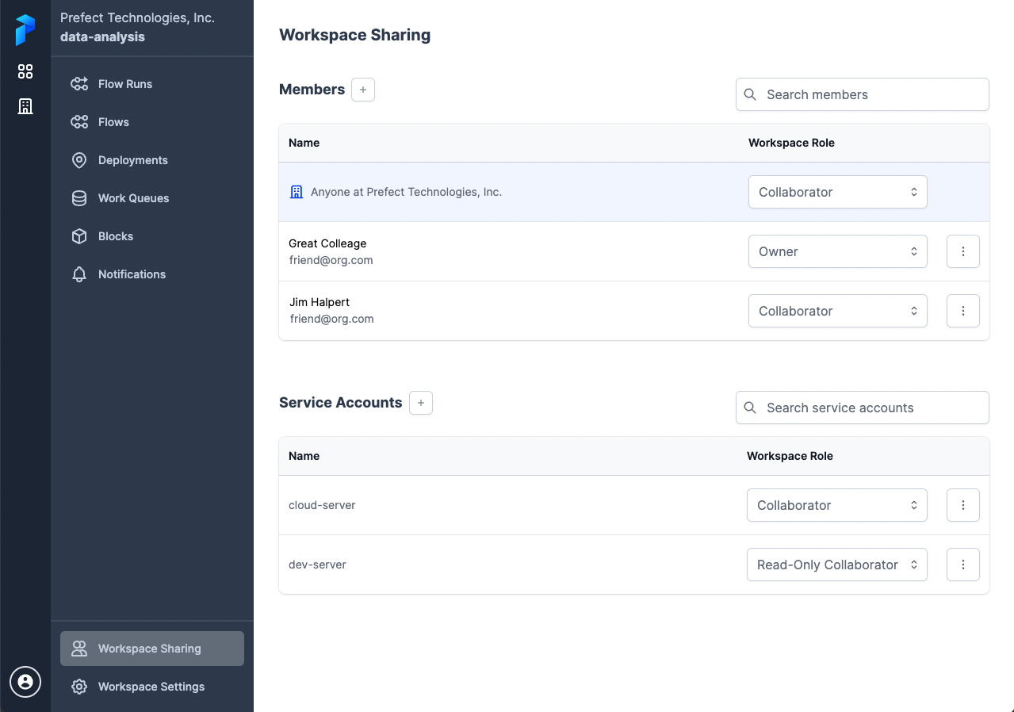The height and width of the screenshot is (712, 1014).
Task: Open Blocks page
Action: (152, 236)
